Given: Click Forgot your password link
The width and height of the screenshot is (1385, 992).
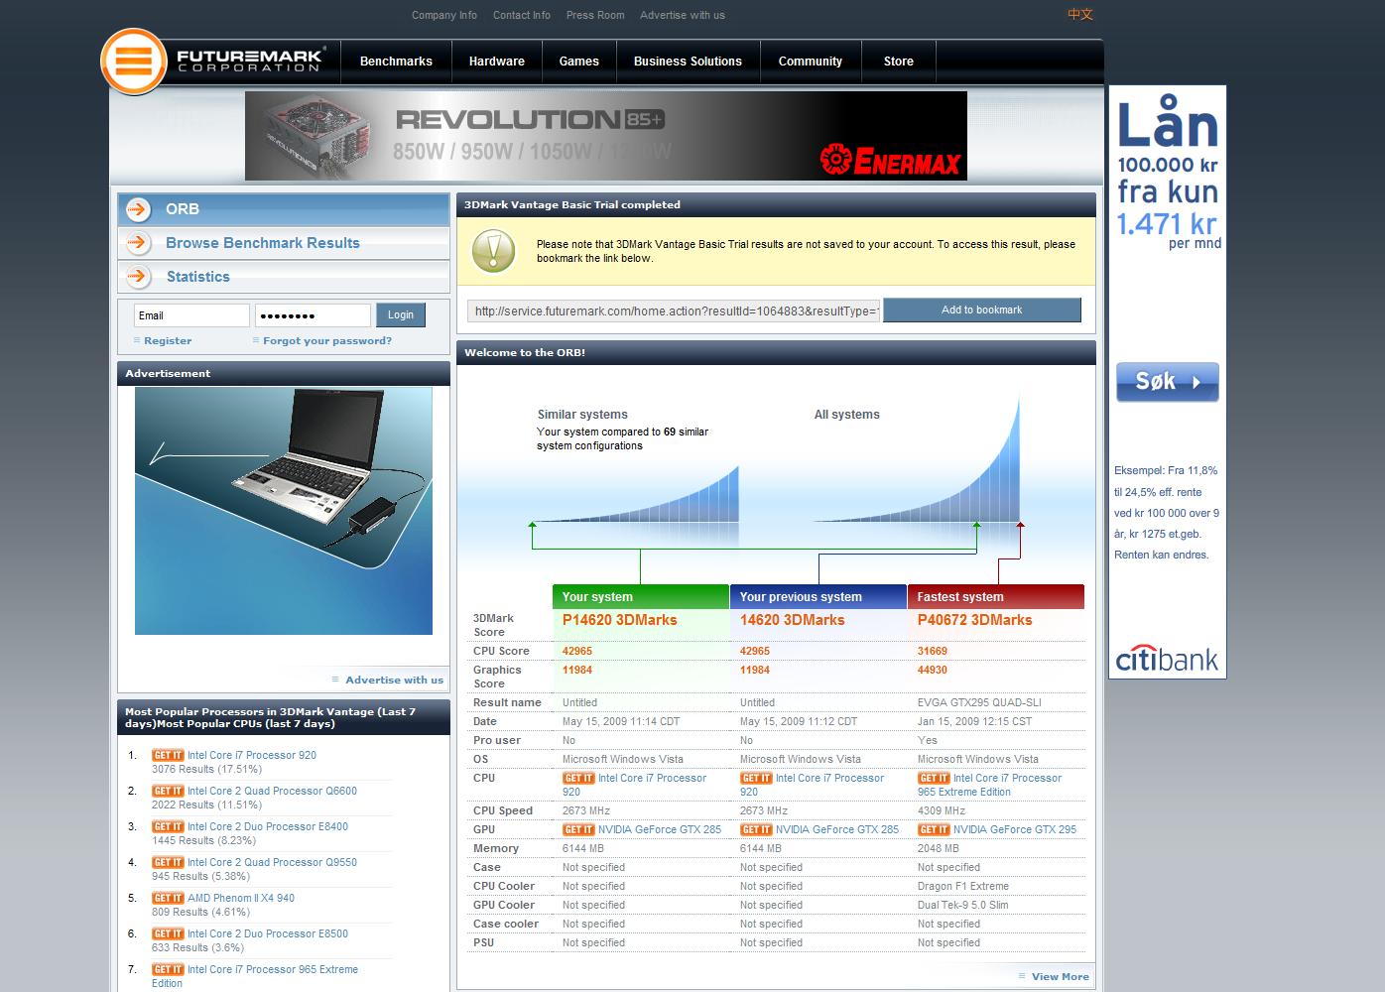Looking at the screenshot, I should click(327, 340).
